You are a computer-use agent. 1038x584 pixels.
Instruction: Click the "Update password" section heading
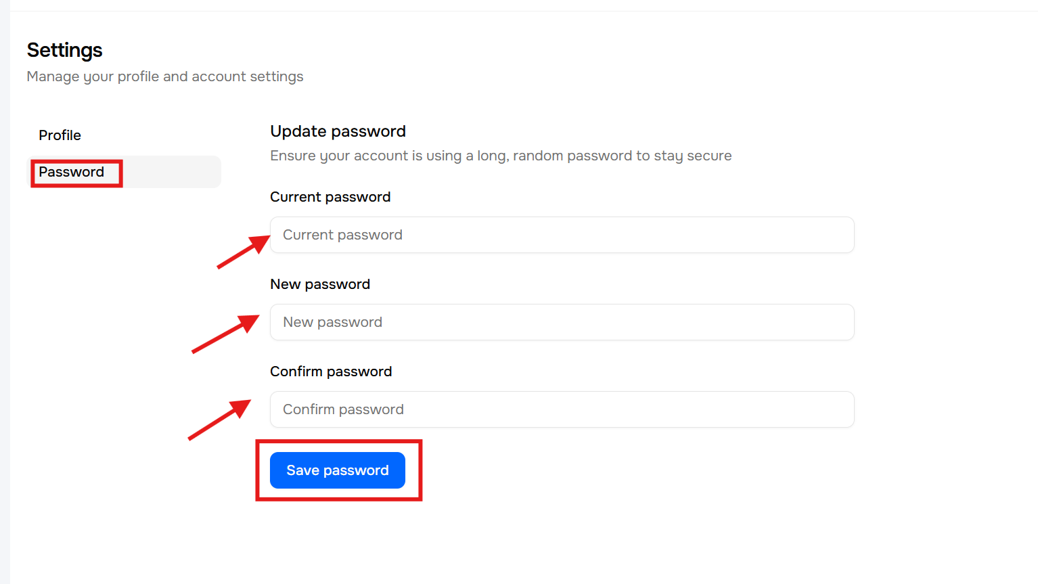[x=338, y=131]
